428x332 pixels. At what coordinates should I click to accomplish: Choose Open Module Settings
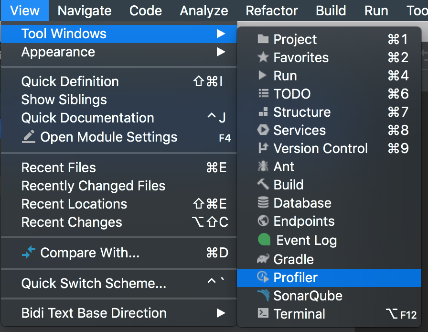[x=119, y=137]
